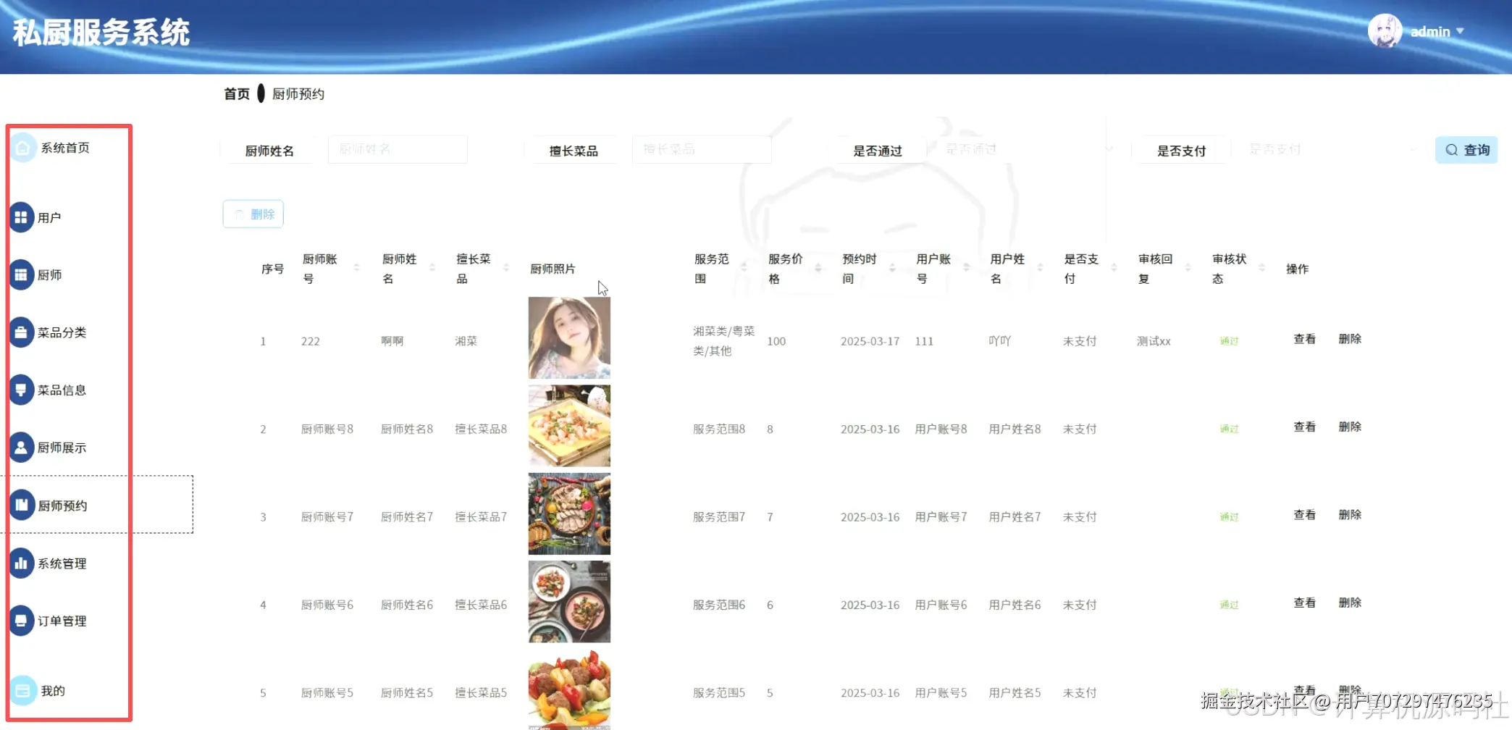Click 查看 for 厨师账号8 row

[1304, 427]
